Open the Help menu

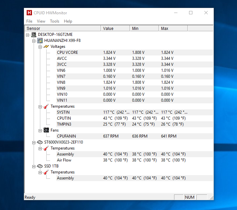tap(68, 21)
